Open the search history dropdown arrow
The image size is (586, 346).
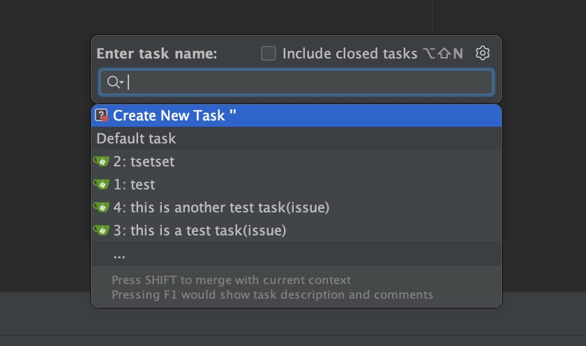pyautogui.click(x=121, y=83)
